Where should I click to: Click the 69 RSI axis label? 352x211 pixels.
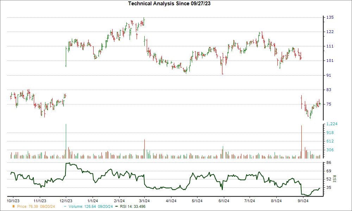(x=329, y=171)
